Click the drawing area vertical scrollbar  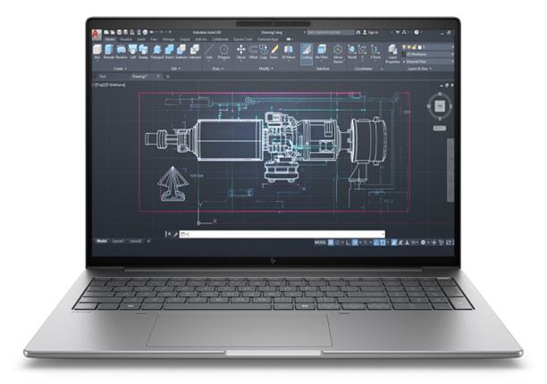pyautogui.click(x=450, y=170)
